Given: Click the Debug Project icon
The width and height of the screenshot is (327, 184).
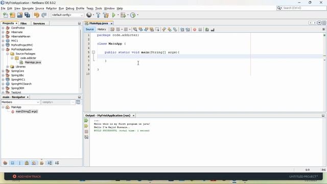Looking at the screenshot, I should [x=123, y=15].
